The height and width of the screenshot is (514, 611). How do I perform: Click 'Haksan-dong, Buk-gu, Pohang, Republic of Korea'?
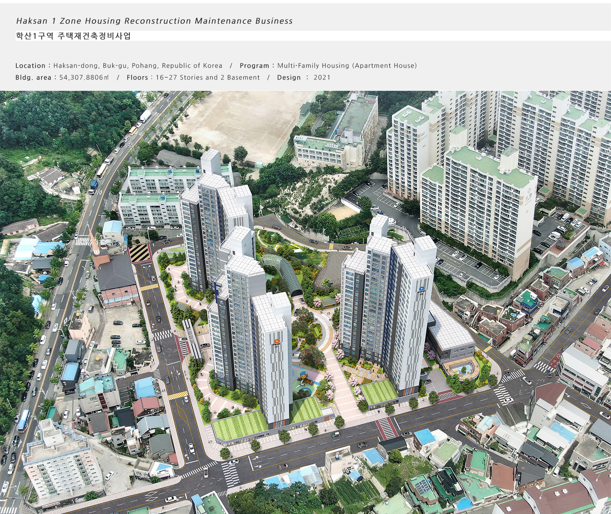click(138, 66)
